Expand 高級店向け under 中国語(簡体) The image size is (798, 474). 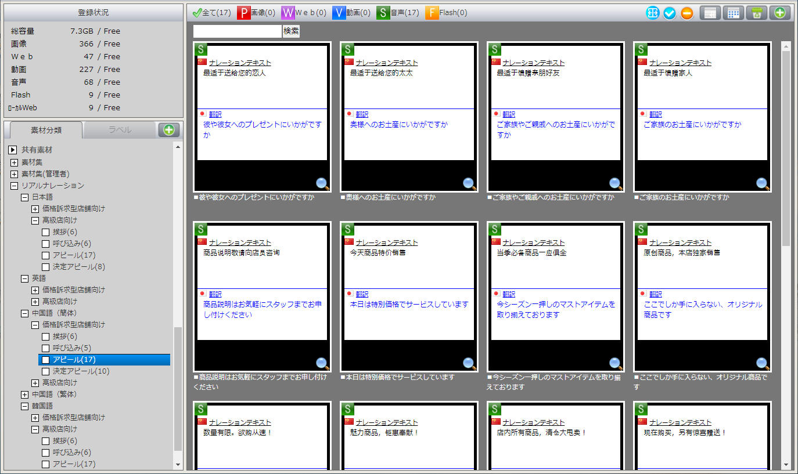pos(35,383)
